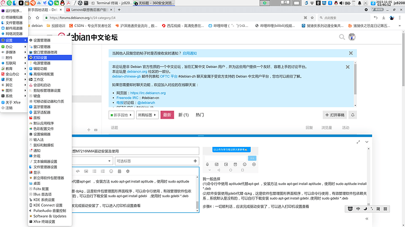
Task: Select 打印设置 in the settings submenu
Action: point(50,58)
